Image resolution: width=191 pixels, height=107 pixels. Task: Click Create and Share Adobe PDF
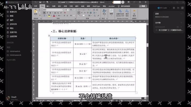click(120, 13)
